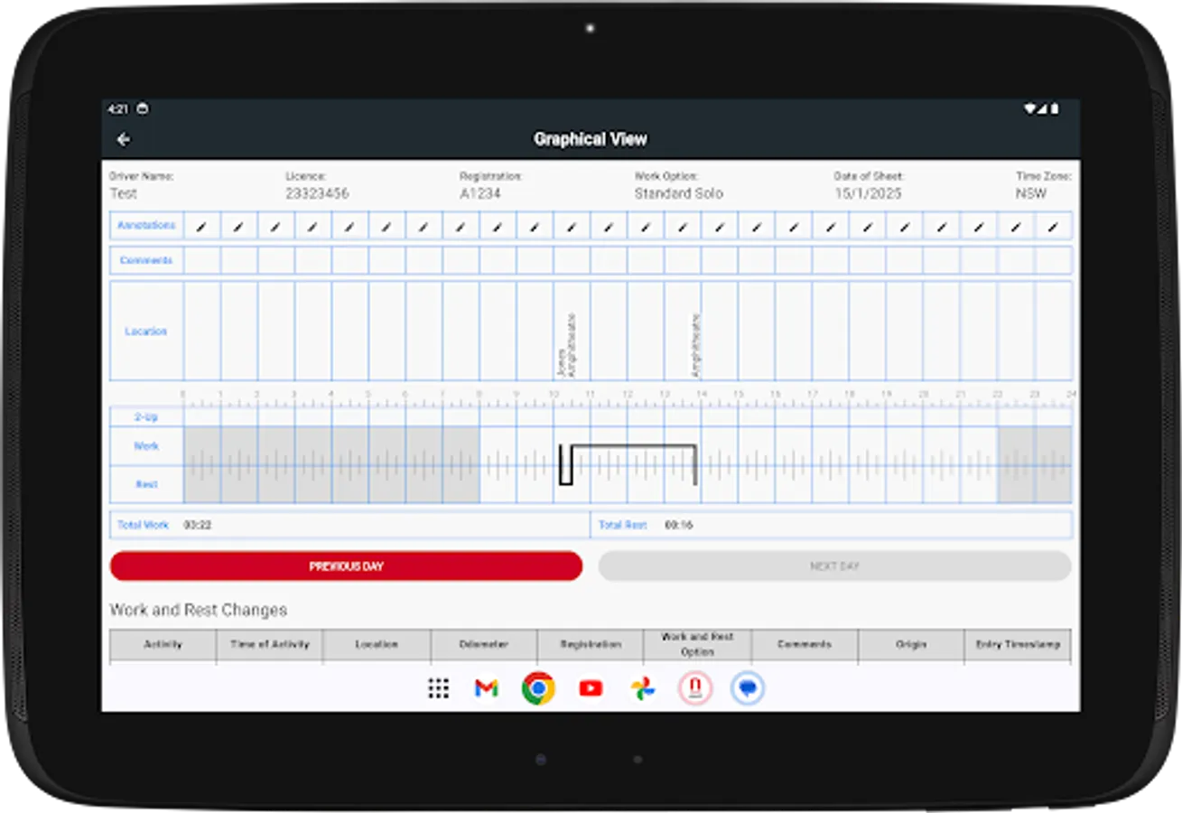This screenshot has width=1182, height=813.
Task: Launch Chrome browser
Action: tap(538, 688)
